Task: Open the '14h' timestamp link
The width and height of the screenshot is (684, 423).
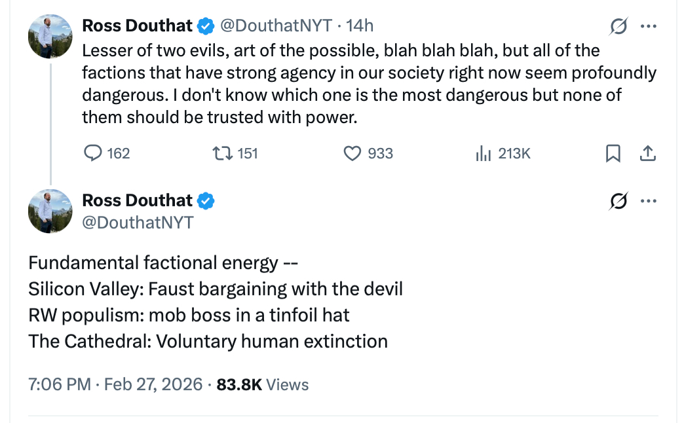Action: click(360, 26)
